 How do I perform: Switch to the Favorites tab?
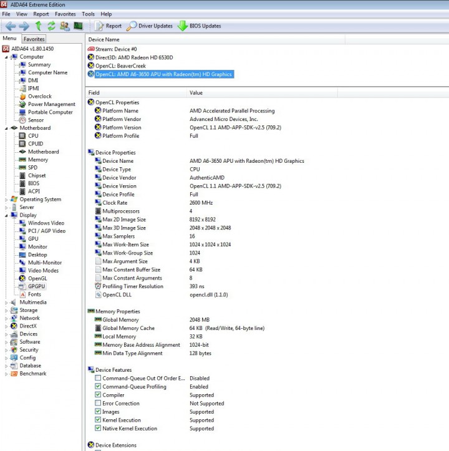[34, 39]
